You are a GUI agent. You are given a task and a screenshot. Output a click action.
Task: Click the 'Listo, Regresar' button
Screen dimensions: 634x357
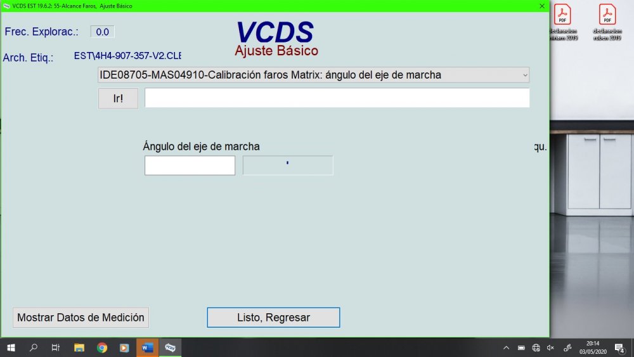(x=273, y=318)
